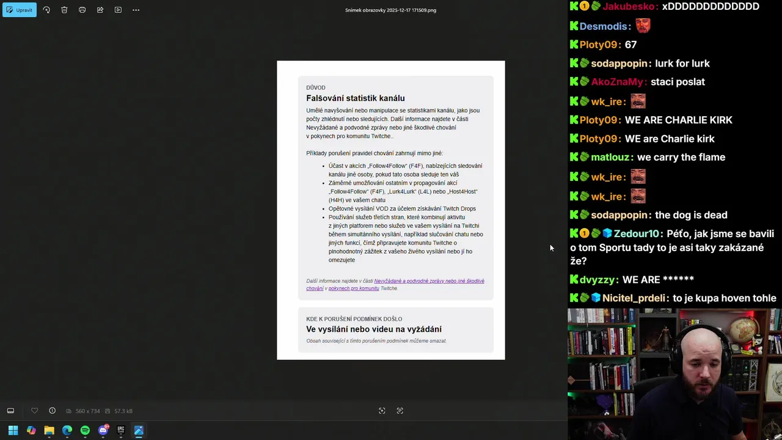Open the Windows Start menu
Screen dimensions: 782x440
[13, 430]
